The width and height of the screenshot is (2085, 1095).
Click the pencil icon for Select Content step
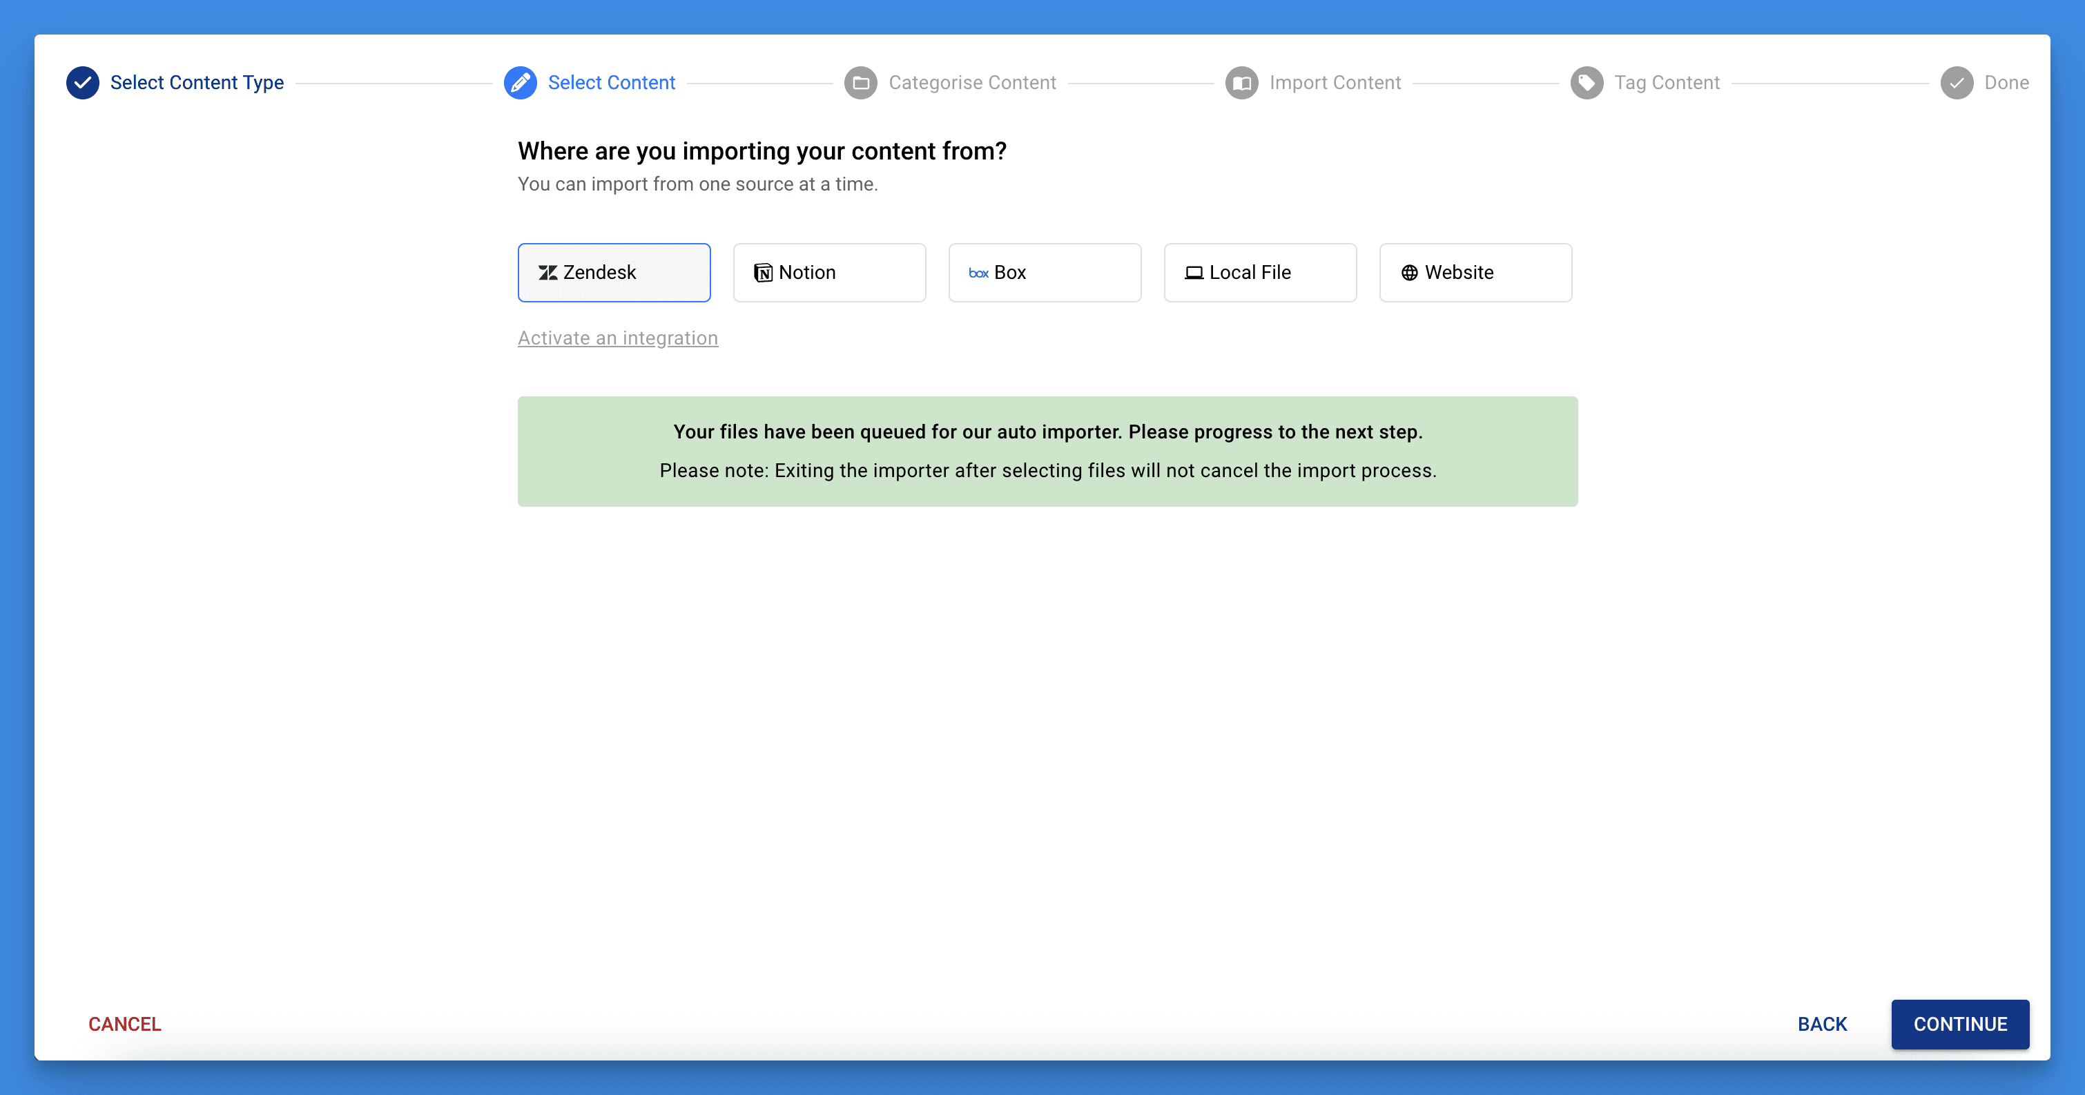coord(520,83)
